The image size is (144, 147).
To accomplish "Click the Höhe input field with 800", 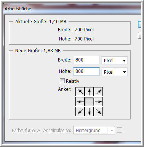I will click(x=86, y=71).
